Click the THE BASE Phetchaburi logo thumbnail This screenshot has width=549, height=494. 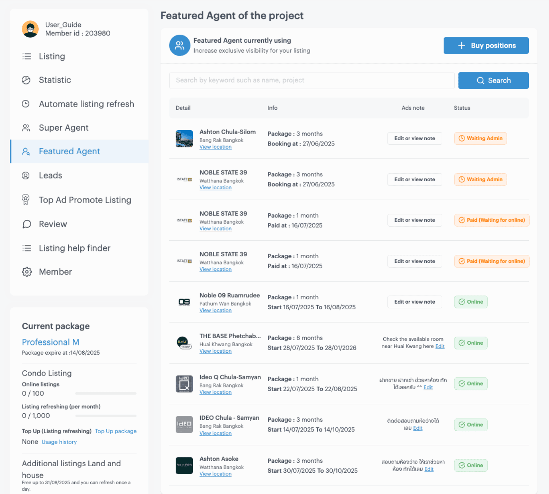[184, 343]
